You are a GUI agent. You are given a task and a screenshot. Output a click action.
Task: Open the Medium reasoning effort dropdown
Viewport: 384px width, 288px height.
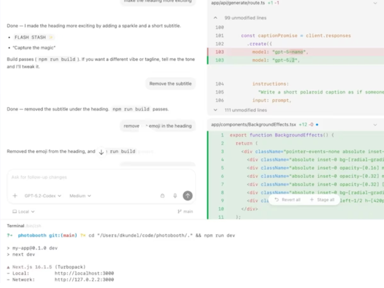(x=80, y=196)
